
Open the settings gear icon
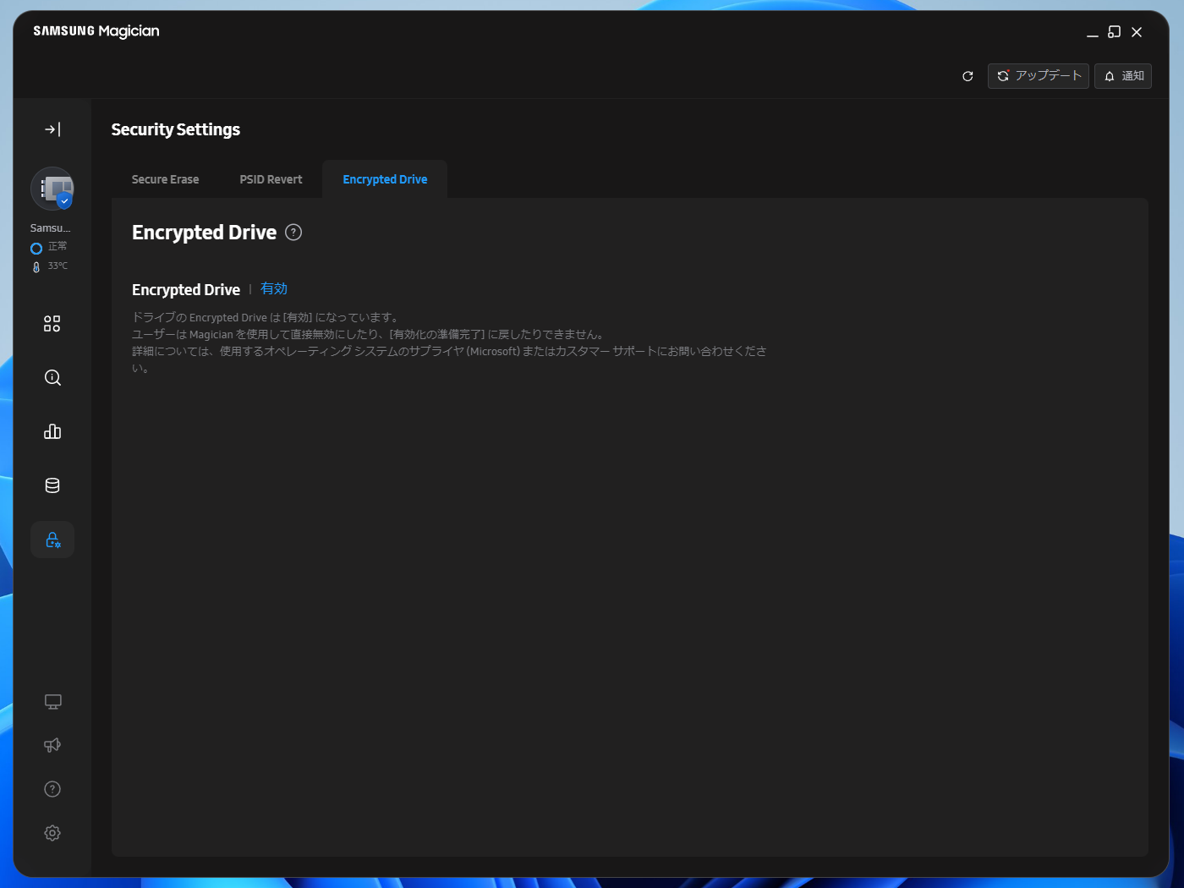(52, 833)
